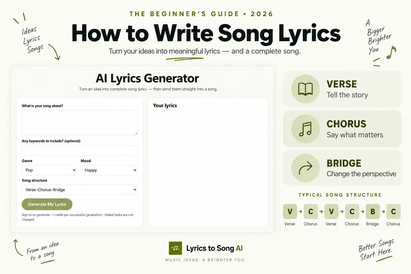The width and height of the screenshot is (411, 274).
Task: Select the last C Chorus structure tile
Action: [x=393, y=211]
